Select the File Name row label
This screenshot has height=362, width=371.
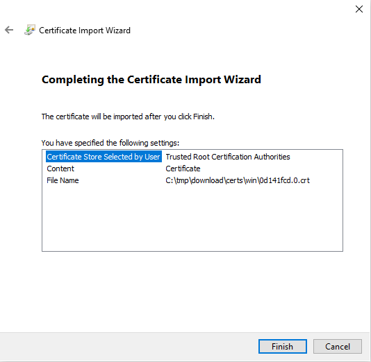click(63, 180)
